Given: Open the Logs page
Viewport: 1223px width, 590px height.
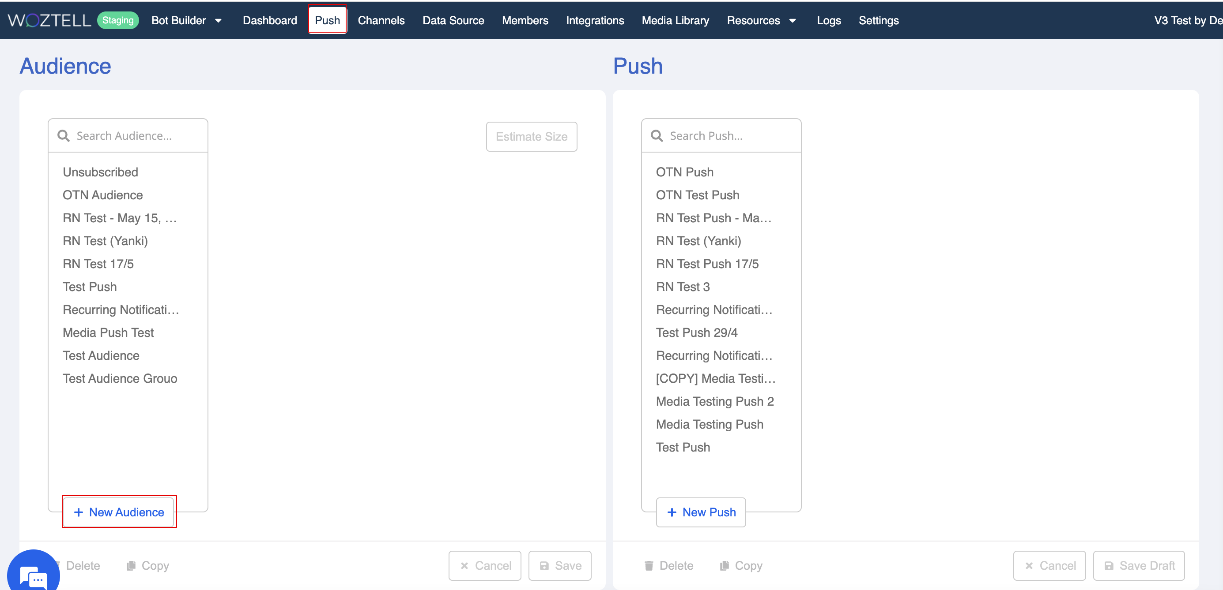Looking at the screenshot, I should (x=828, y=20).
